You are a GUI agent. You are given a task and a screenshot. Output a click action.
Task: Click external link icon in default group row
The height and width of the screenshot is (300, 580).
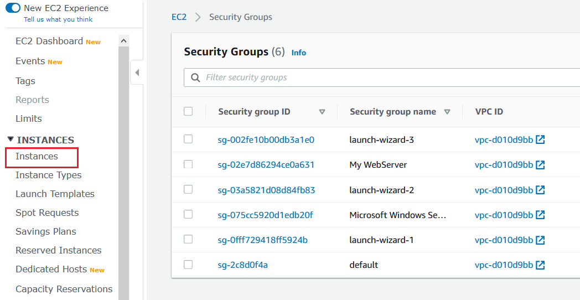(540, 265)
